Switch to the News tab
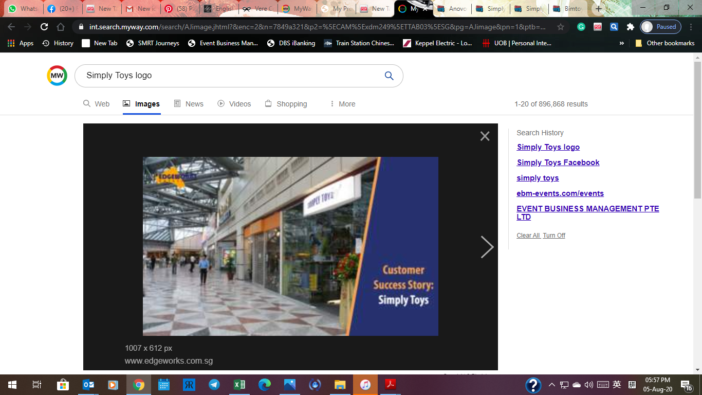 (x=189, y=104)
